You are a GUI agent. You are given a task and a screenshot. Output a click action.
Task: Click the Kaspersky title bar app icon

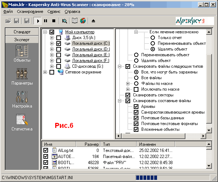tap(5, 5)
